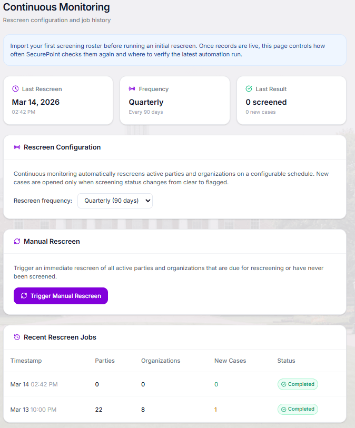The width and height of the screenshot is (355, 428).
Task: Trigger Manual Rescreen button
Action: (61, 296)
